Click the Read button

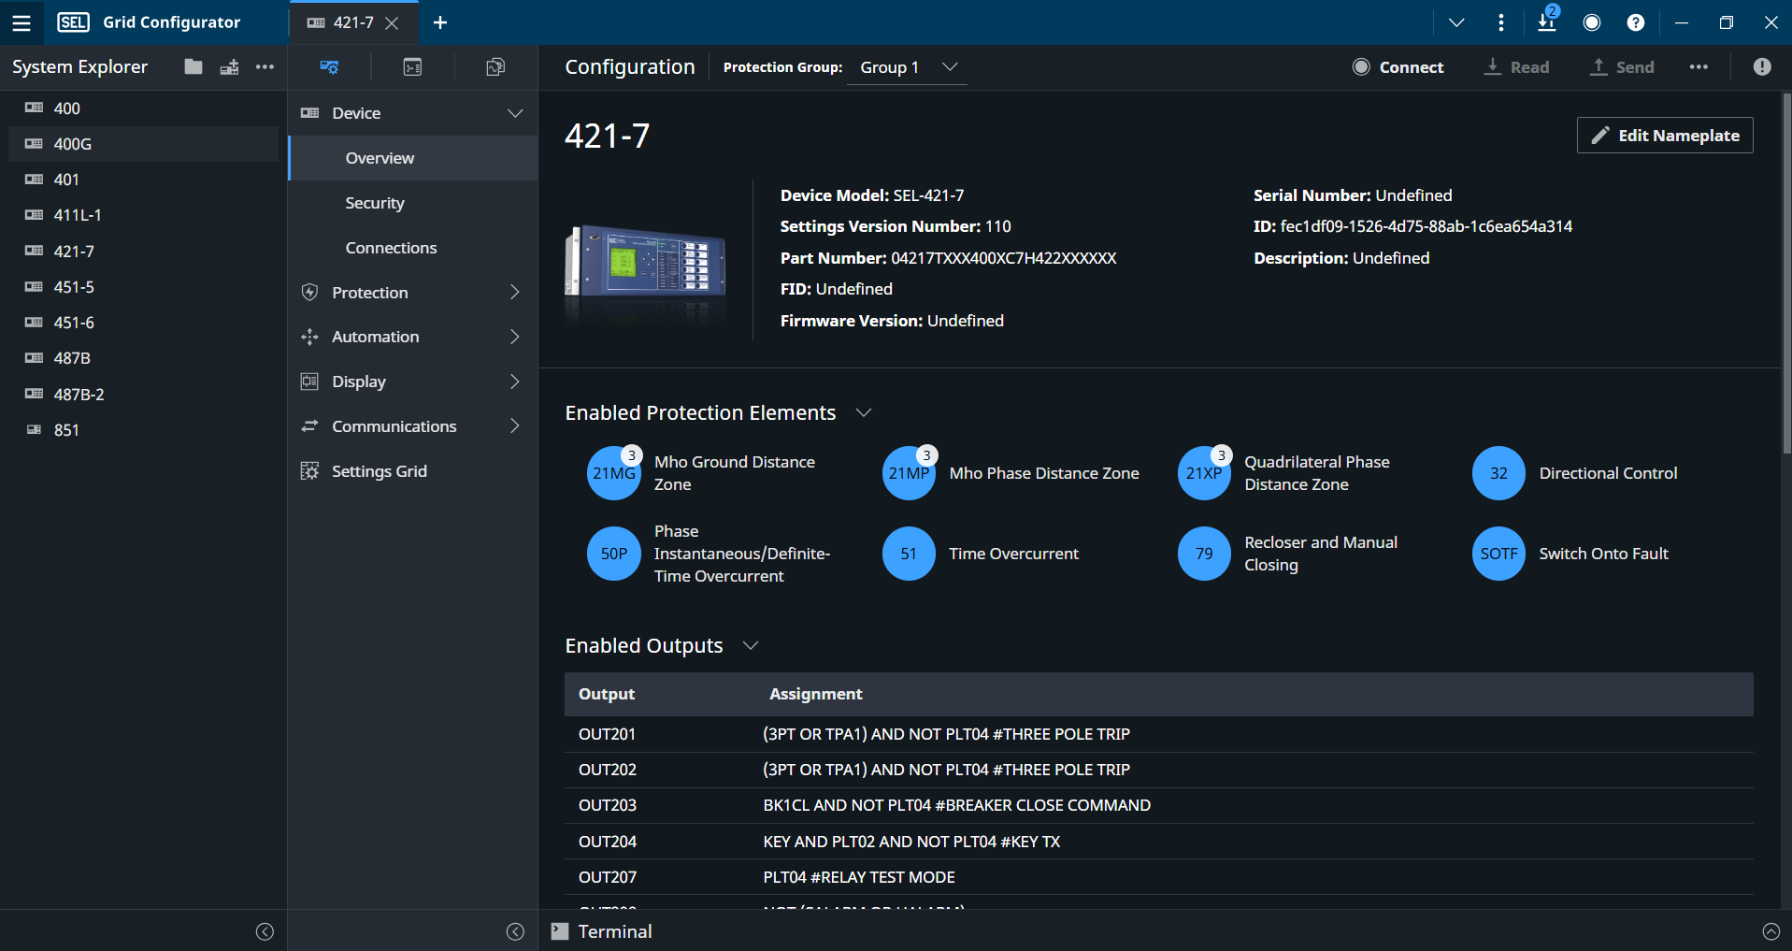1516,67
